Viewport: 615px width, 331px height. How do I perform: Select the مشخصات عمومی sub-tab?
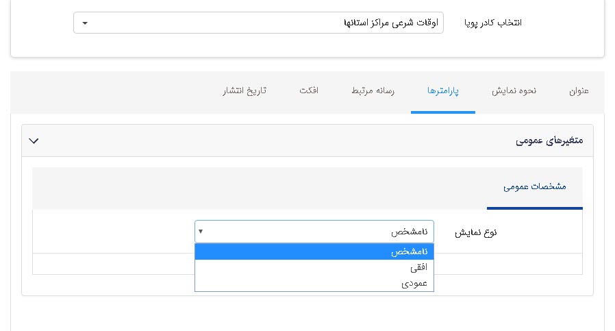click(535, 186)
